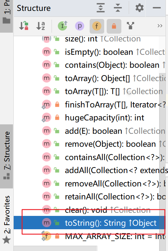Click the Sort Alphabetically icon
168x251 pixels.
click(x=41, y=26)
